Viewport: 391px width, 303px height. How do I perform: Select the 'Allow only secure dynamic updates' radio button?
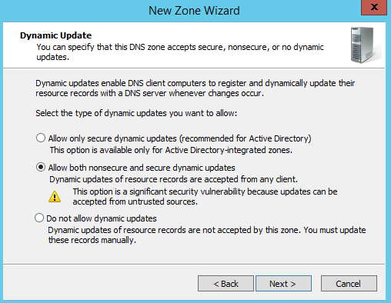pos(41,138)
